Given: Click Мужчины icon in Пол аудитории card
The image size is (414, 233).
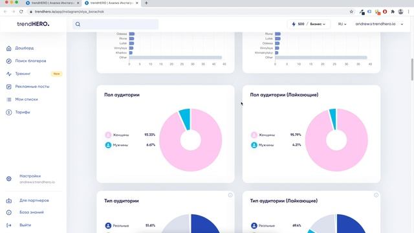Looking at the screenshot, I should click(108, 145).
